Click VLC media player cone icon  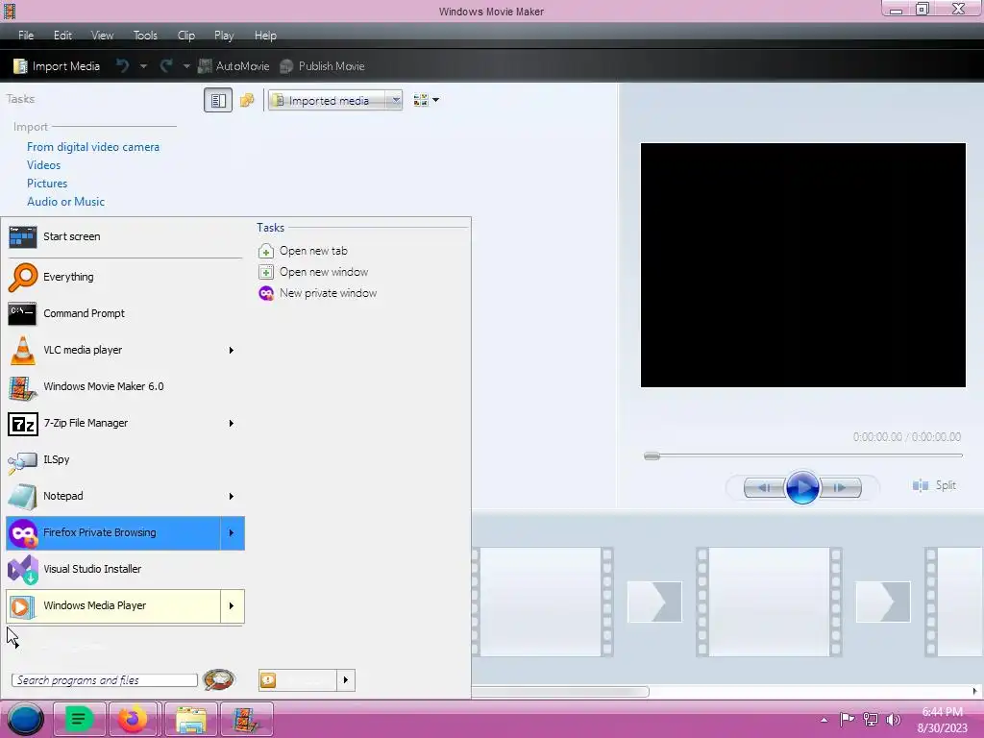click(x=23, y=350)
